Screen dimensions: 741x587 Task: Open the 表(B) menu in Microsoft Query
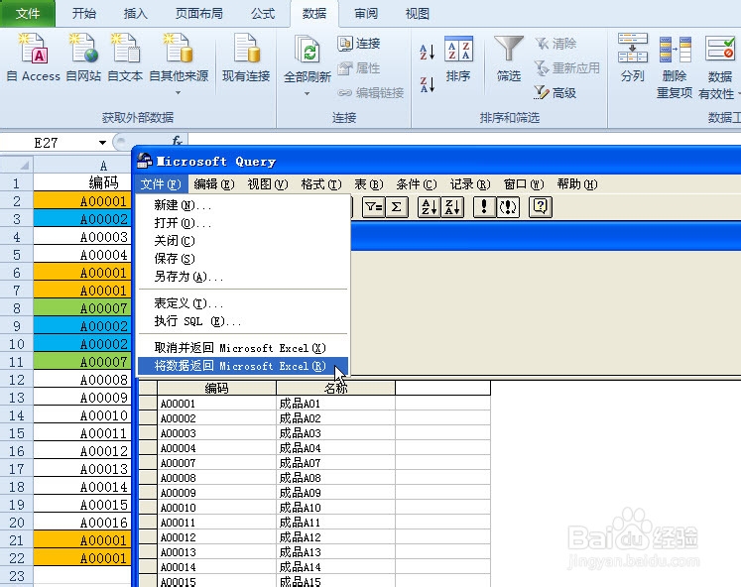(369, 183)
